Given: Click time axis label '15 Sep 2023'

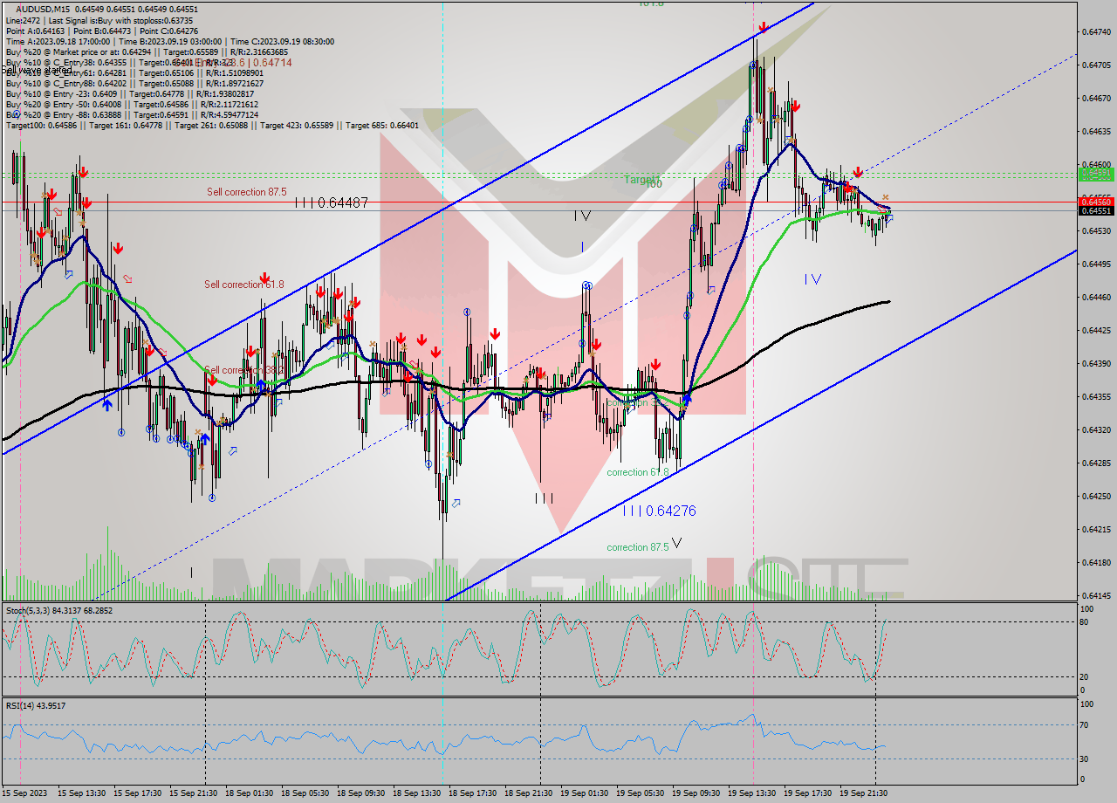Looking at the screenshot, I should tap(24, 793).
